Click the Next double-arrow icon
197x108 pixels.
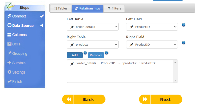point(145,99)
